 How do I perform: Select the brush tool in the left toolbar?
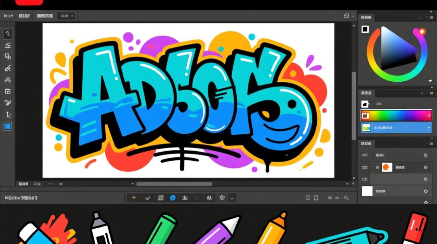tap(8, 68)
